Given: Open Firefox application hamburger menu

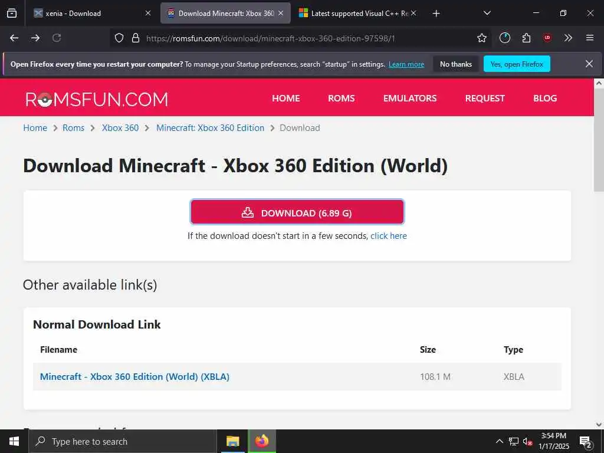Looking at the screenshot, I should pyautogui.click(x=590, y=38).
